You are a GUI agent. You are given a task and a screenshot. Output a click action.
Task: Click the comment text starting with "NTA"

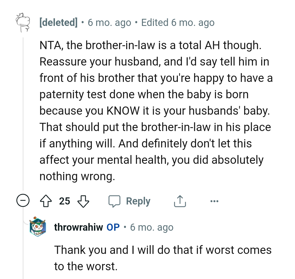point(156,111)
